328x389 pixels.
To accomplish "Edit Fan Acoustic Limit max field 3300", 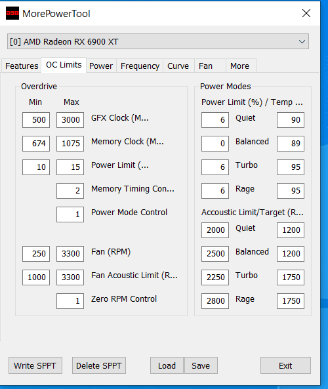I will (70, 277).
